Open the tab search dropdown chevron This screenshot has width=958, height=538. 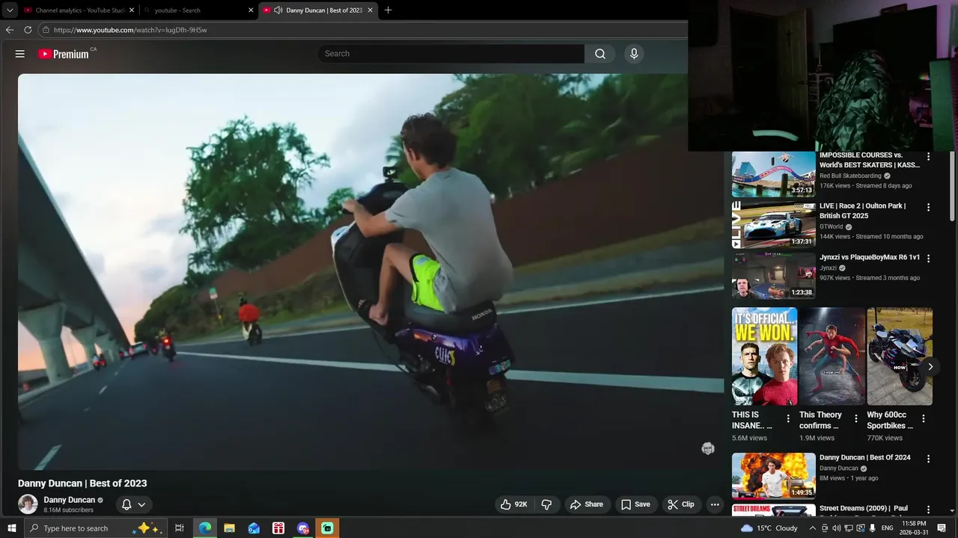[10, 10]
